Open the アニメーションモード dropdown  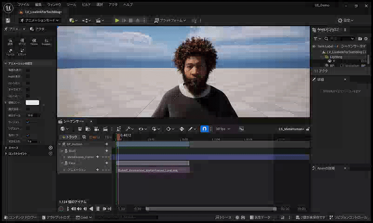40,20
